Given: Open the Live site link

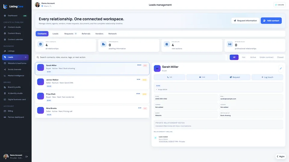Looking at the screenshot, I should coord(279,5).
